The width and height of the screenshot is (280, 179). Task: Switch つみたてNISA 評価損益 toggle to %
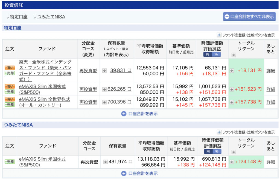pos(217,151)
